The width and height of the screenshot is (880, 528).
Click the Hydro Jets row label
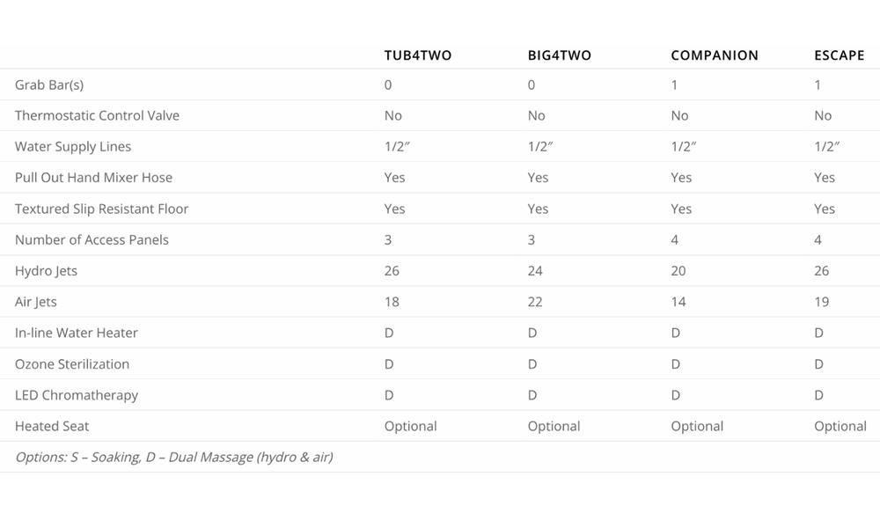(x=46, y=271)
